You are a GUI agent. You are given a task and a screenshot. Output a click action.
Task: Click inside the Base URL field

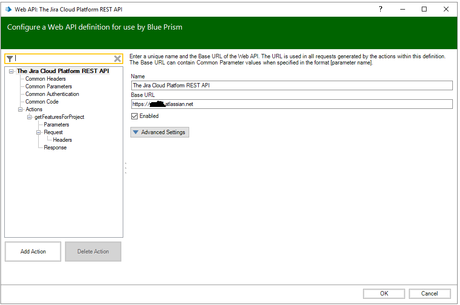point(291,104)
